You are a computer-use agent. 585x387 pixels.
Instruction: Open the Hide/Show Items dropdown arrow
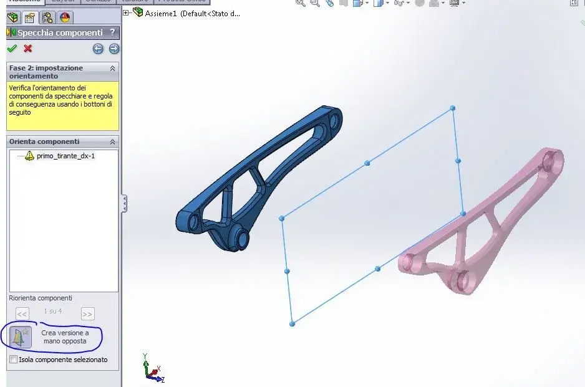408,3
